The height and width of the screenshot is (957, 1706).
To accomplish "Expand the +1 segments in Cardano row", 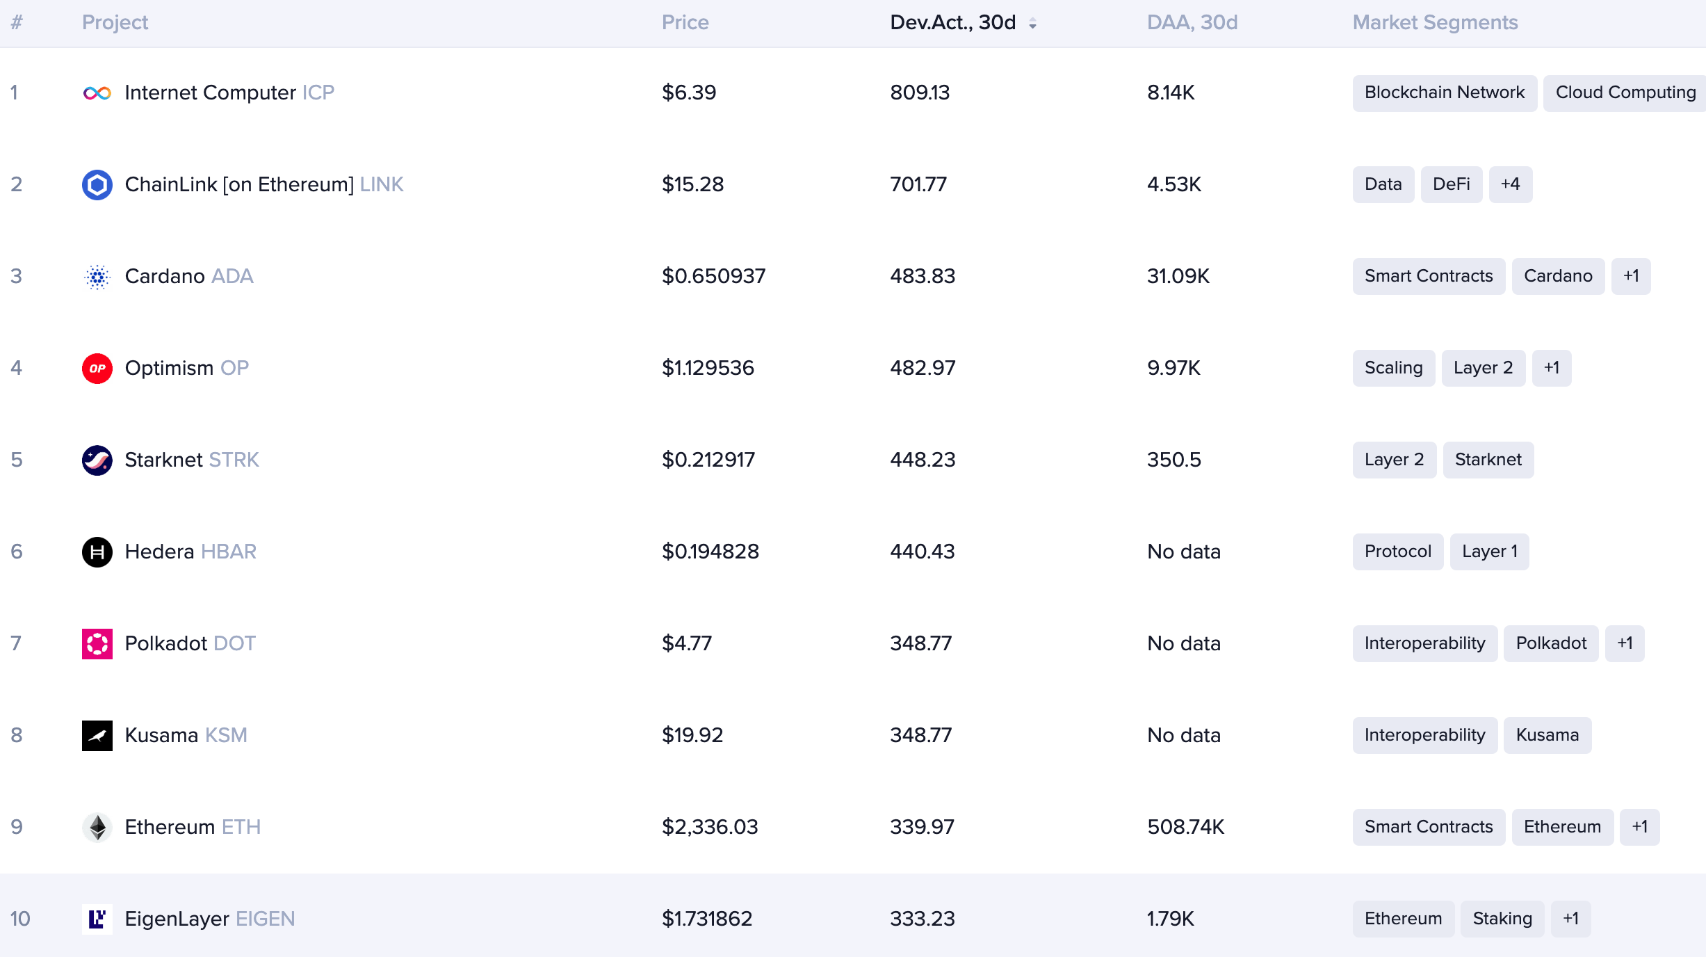I will click(x=1631, y=276).
